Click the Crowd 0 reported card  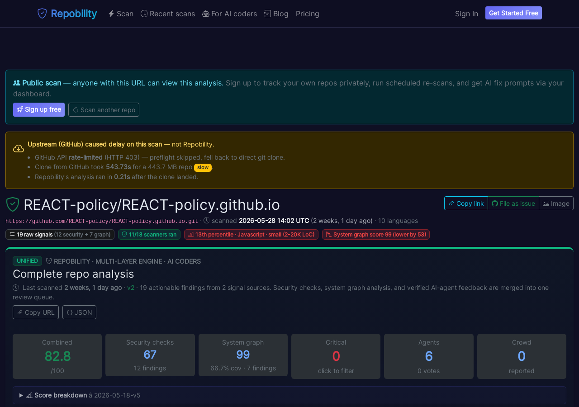tap(522, 356)
